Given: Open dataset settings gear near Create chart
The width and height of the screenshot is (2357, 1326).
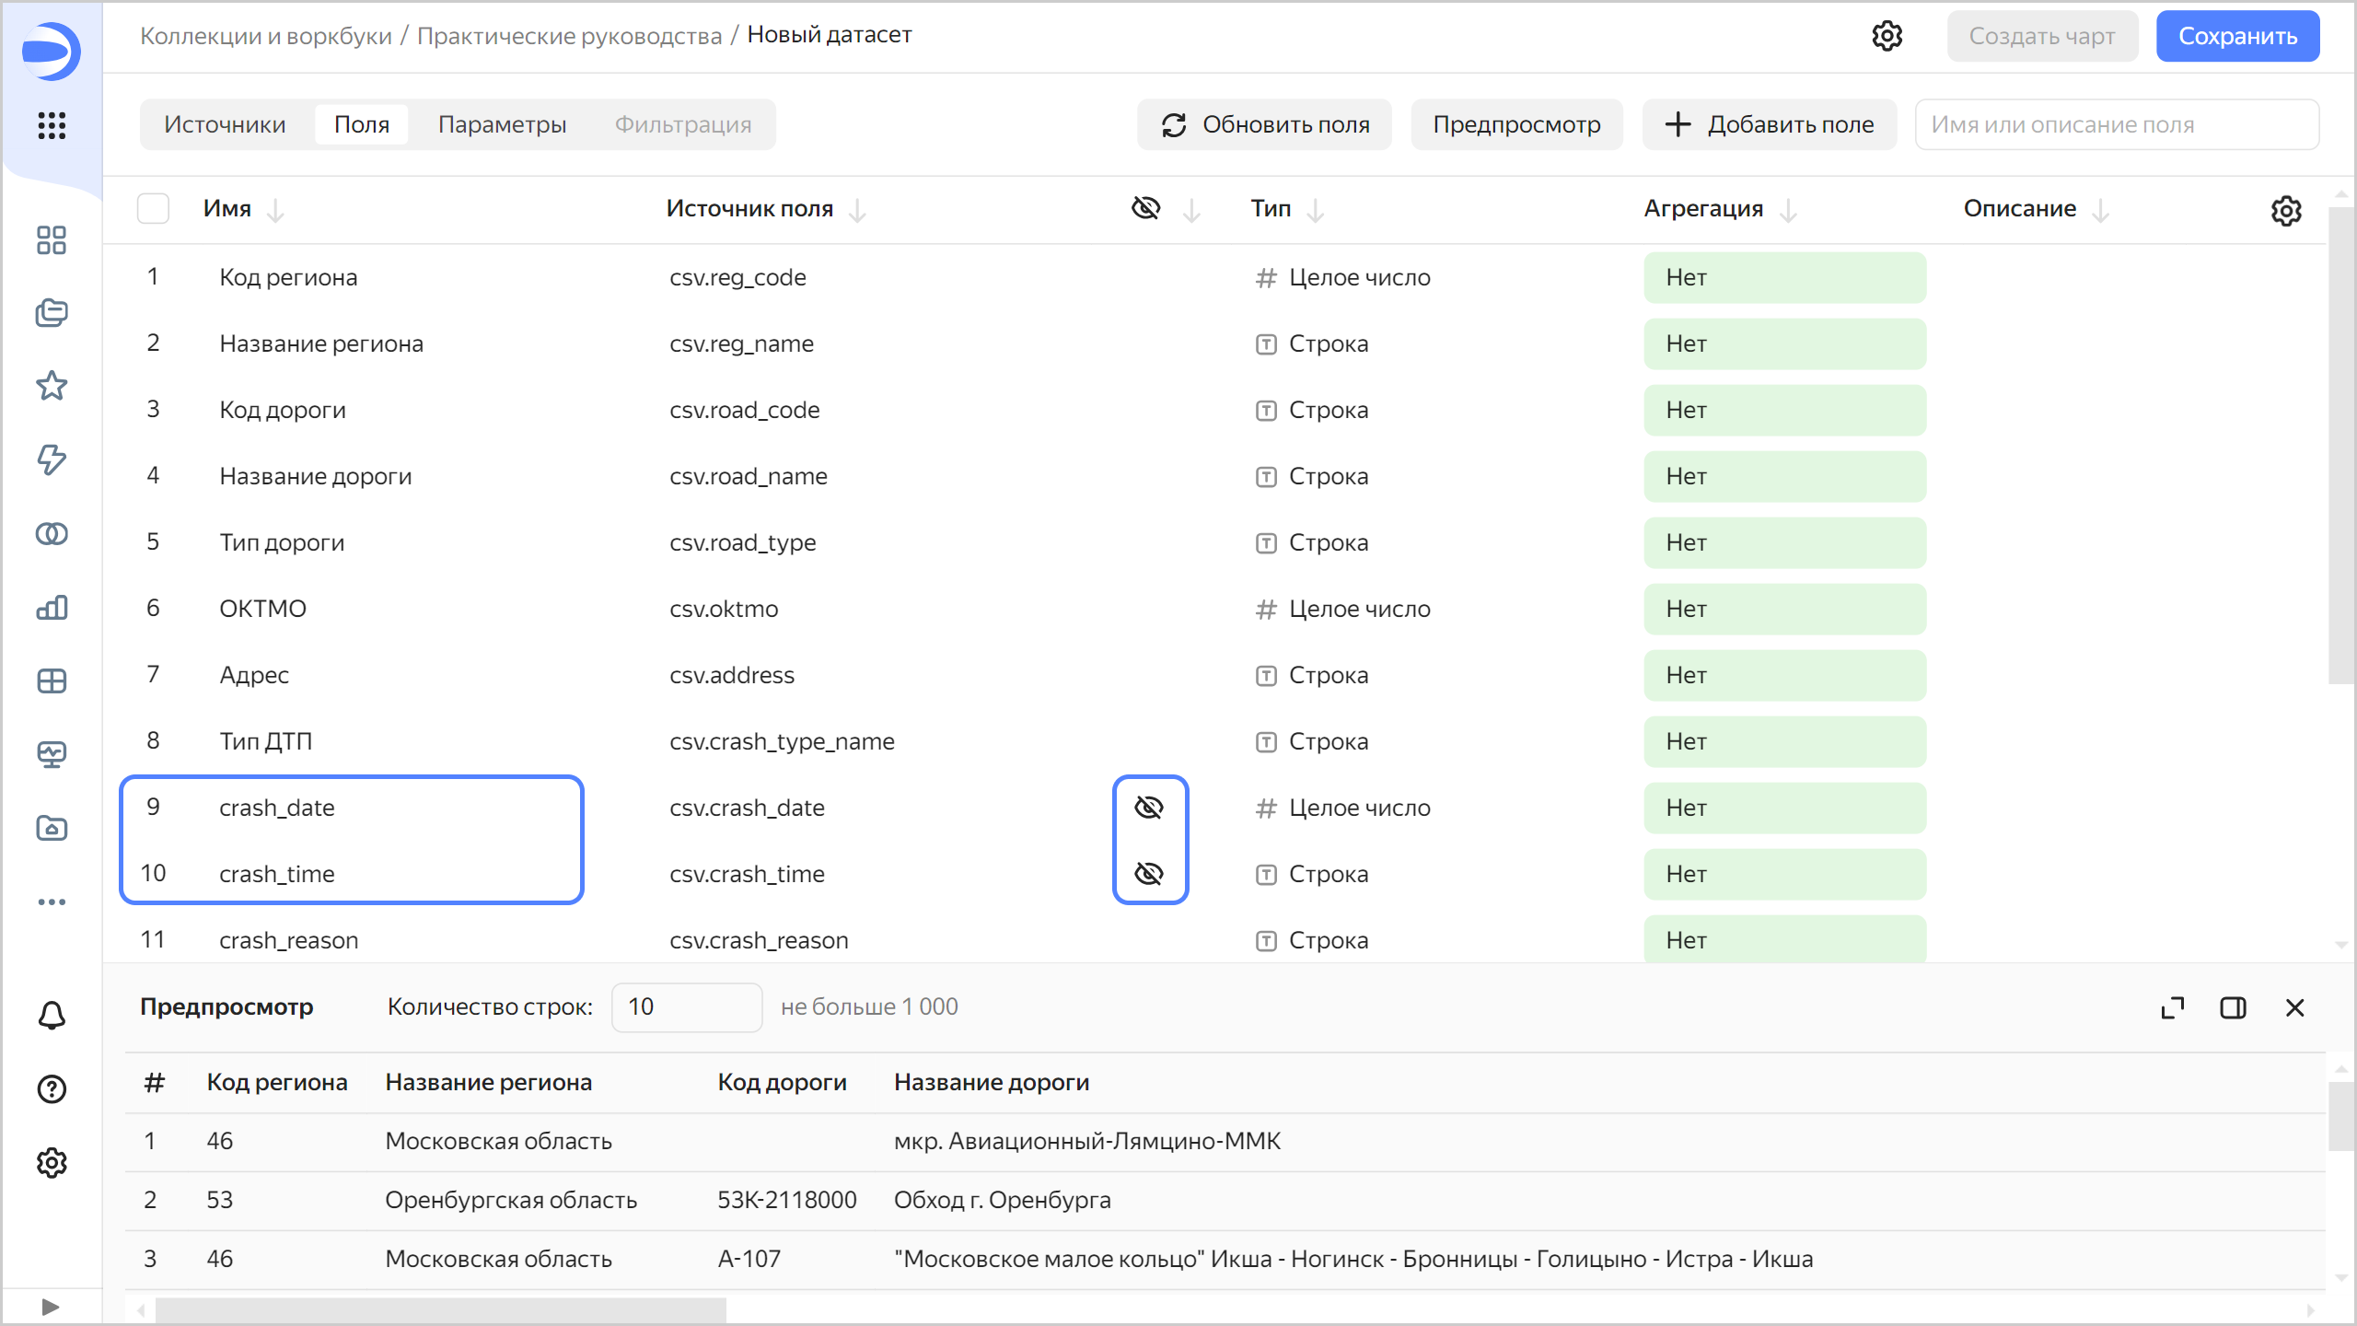Looking at the screenshot, I should coord(1887,36).
